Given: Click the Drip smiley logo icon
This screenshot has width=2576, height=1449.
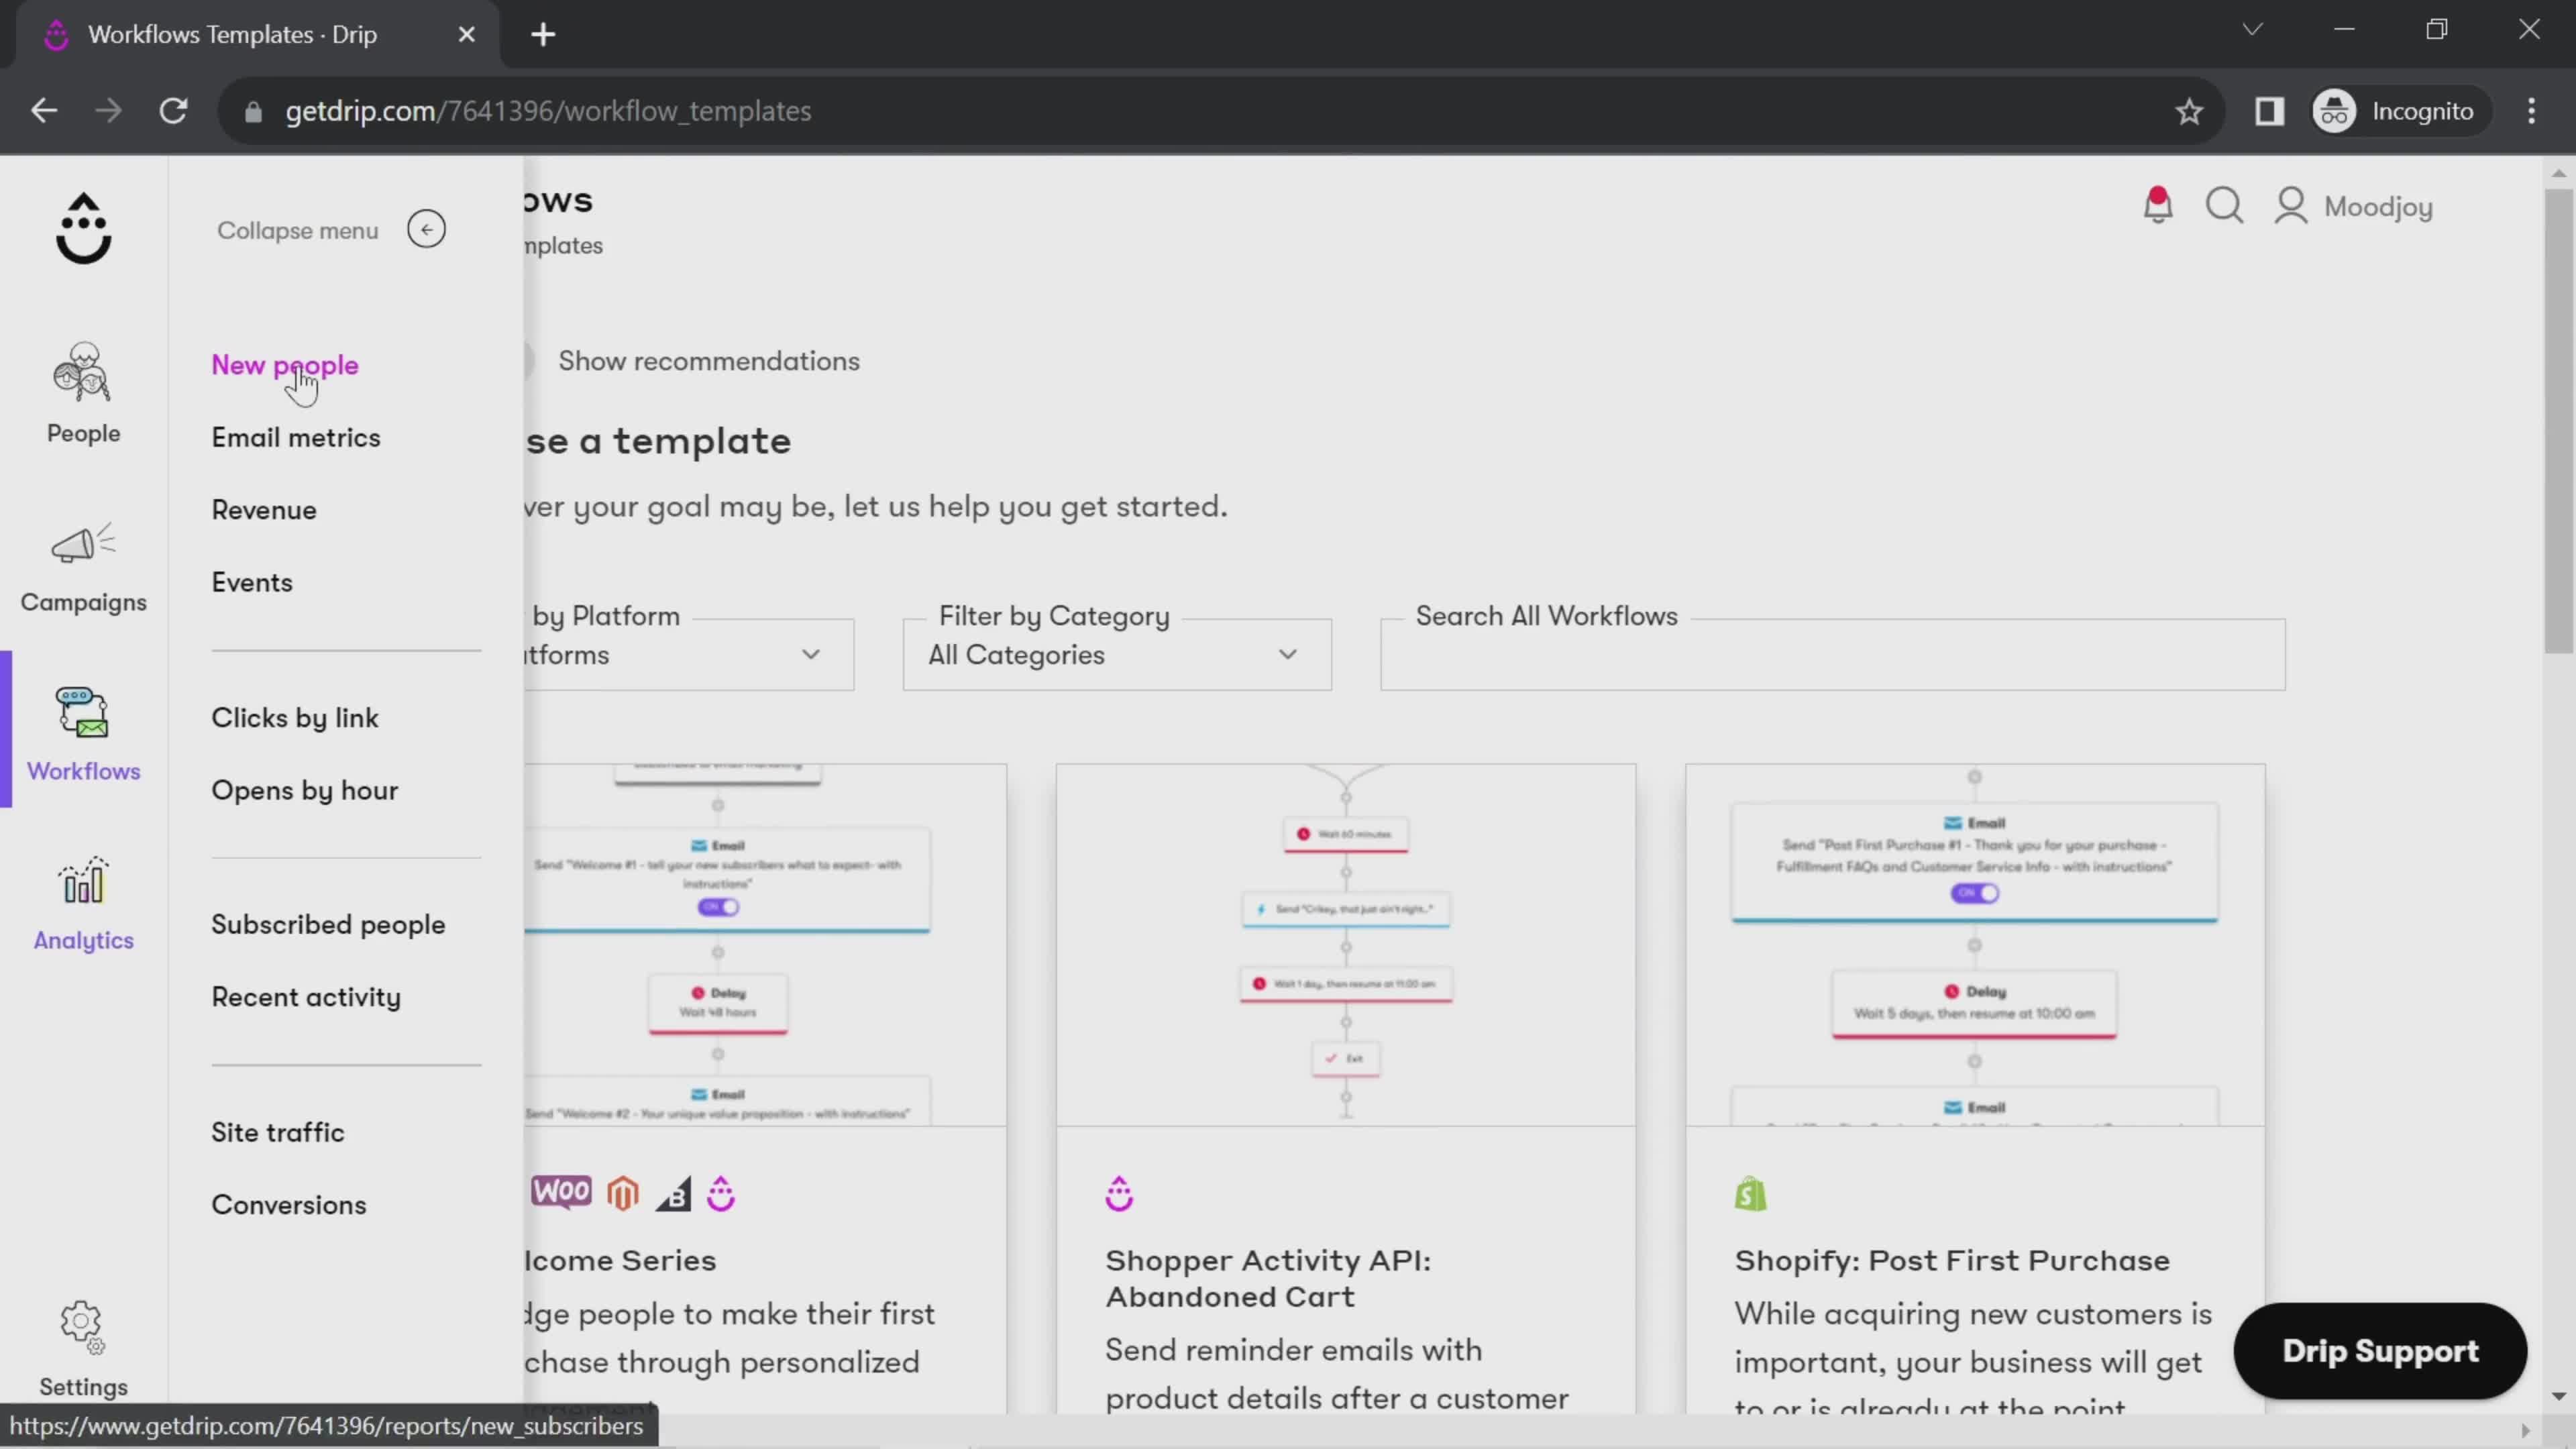Looking at the screenshot, I should tap(83, 231).
